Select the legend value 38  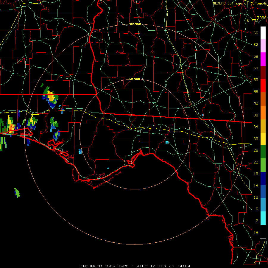click(256, 115)
